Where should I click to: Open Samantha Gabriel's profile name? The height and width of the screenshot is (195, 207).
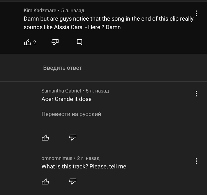coord(61,91)
